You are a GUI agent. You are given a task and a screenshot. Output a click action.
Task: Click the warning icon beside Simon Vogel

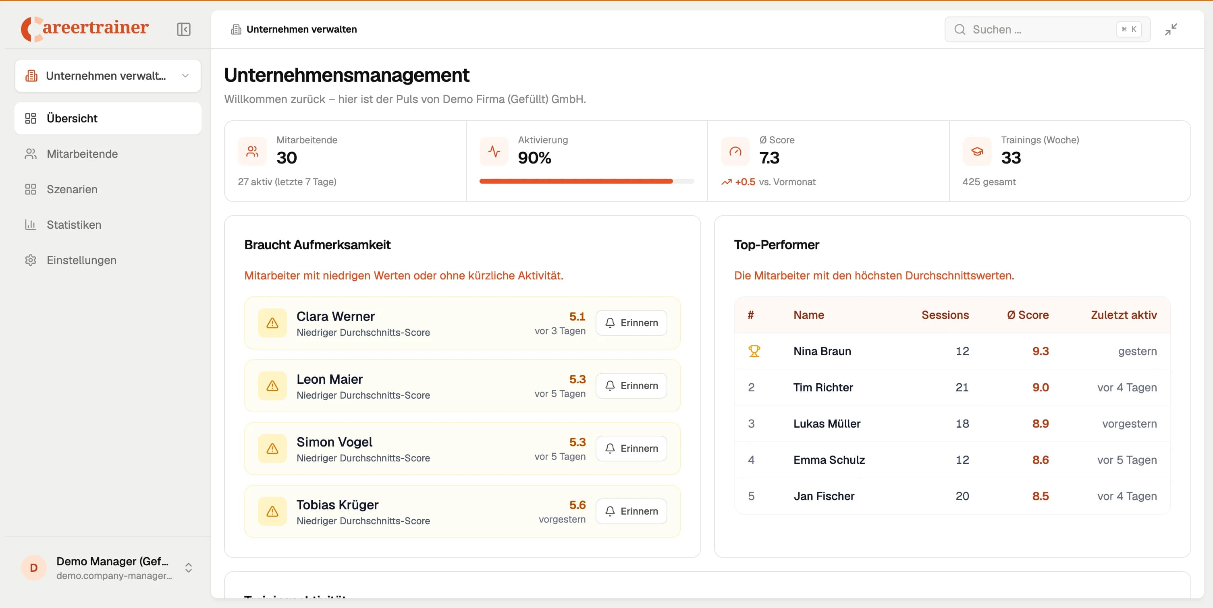pyautogui.click(x=272, y=449)
